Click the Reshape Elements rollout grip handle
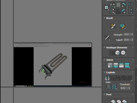Image resolution: width=137 pixels, height=103 pixels. (x=133, y=47)
